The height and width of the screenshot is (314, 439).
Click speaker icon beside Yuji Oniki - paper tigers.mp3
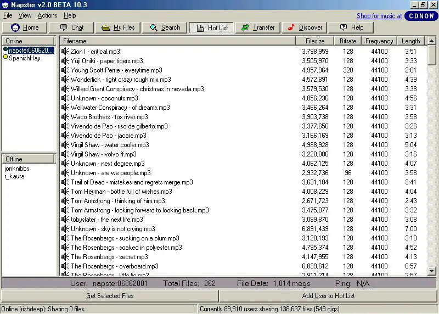(x=65, y=60)
